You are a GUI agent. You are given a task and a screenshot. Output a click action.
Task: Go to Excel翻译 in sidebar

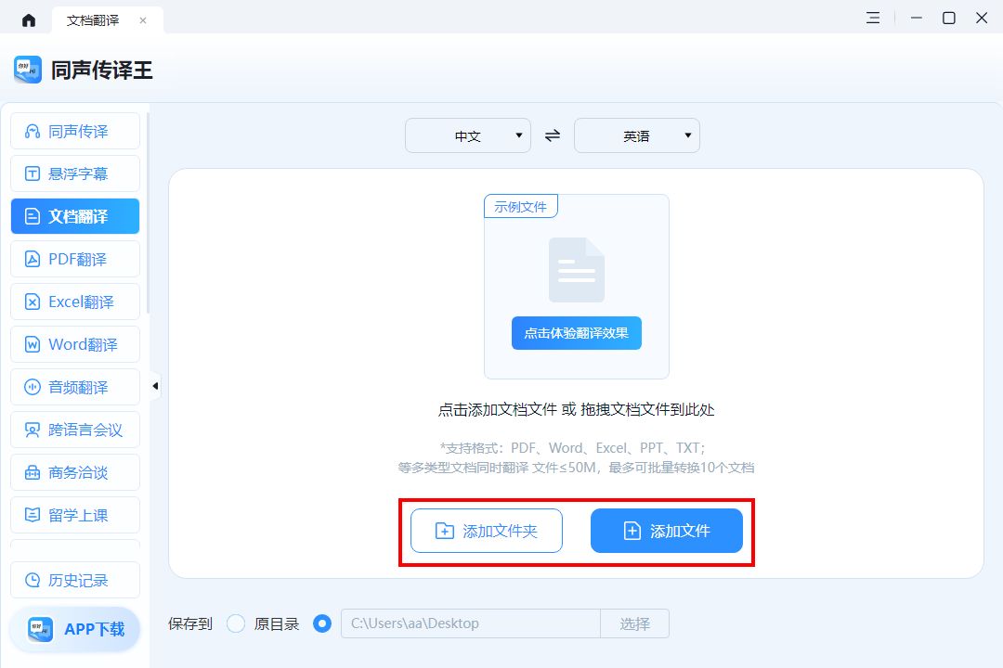coord(75,302)
